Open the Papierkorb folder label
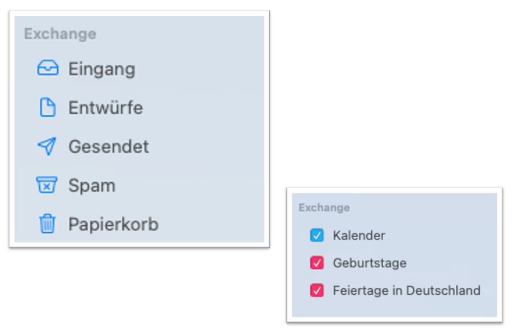The width and height of the screenshot is (514, 328). (x=113, y=224)
